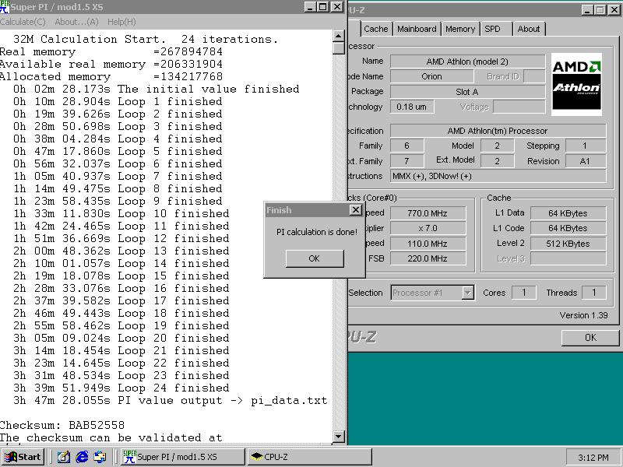Click the 'PI value output -> pi_data.txt' line

click(171, 400)
